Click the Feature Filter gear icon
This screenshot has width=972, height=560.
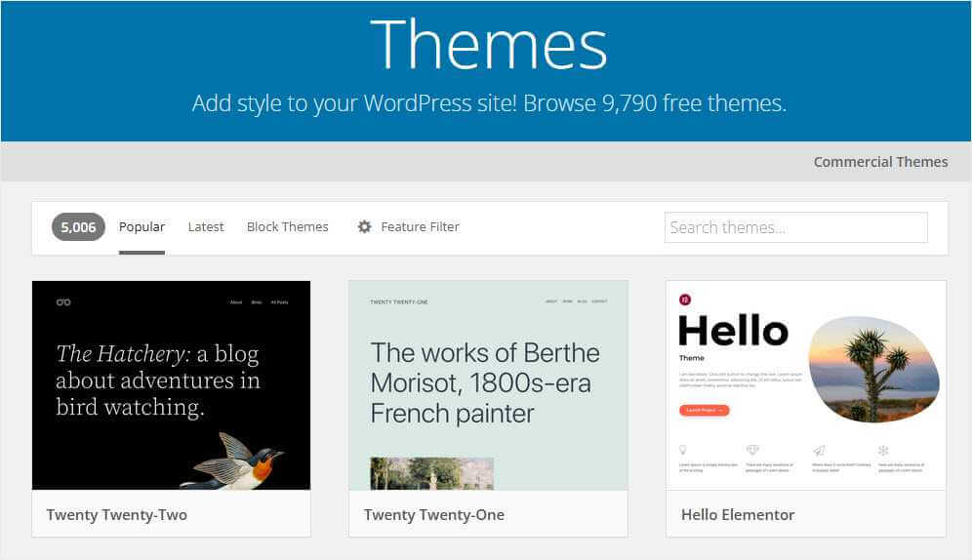click(365, 226)
